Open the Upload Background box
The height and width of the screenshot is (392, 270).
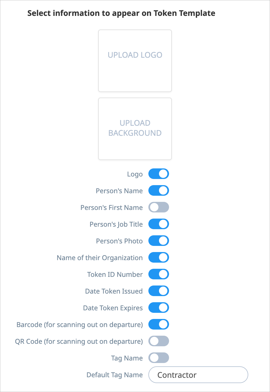[135, 129]
